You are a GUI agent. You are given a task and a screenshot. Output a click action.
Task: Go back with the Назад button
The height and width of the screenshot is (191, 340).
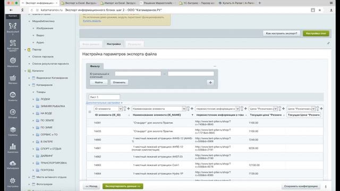[x=91, y=186]
